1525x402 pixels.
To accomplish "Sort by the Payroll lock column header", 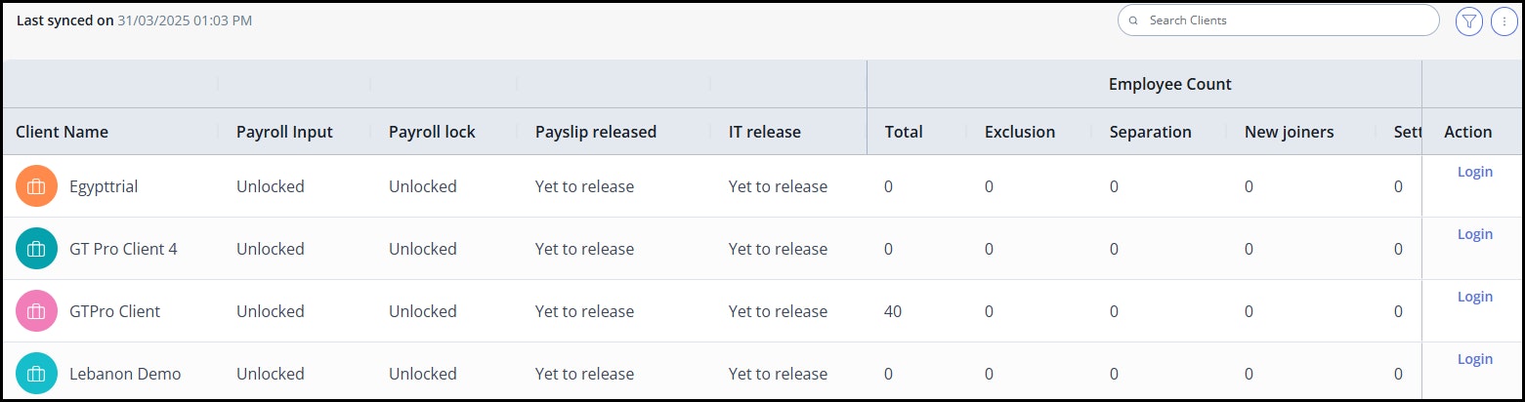I will pyautogui.click(x=432, y=132).
